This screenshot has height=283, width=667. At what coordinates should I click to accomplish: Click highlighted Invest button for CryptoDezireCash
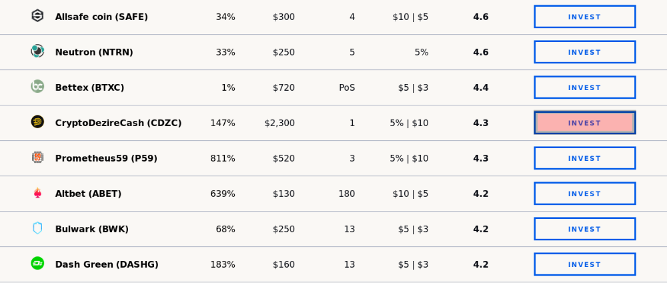[585, 123]
